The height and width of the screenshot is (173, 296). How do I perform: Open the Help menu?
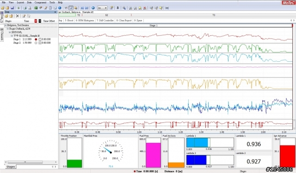click(x=60, y=2)
